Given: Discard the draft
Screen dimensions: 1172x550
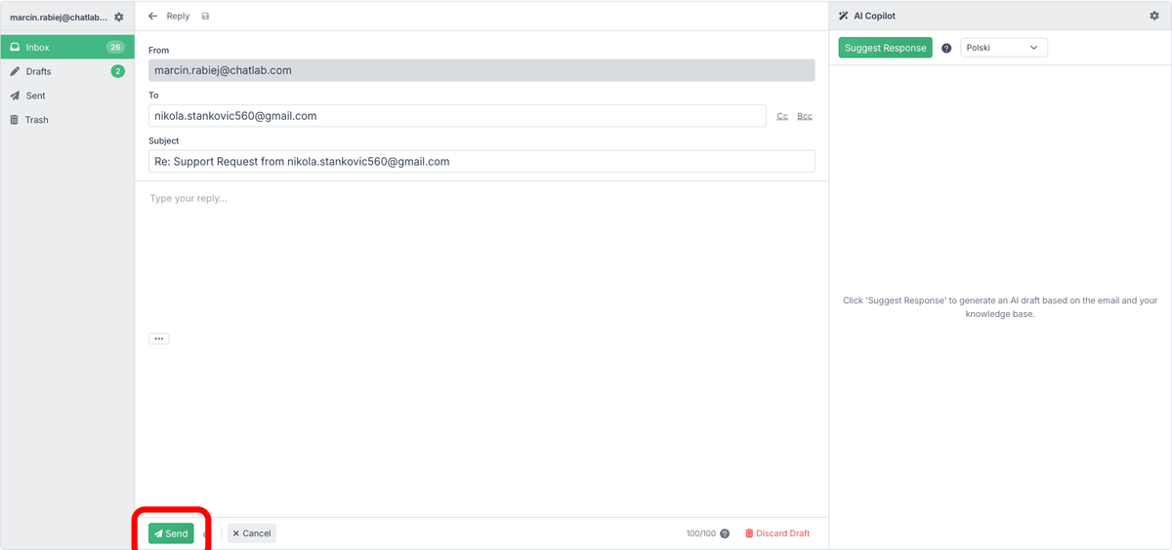Looking at the screenshot, I should pos(777,533).
